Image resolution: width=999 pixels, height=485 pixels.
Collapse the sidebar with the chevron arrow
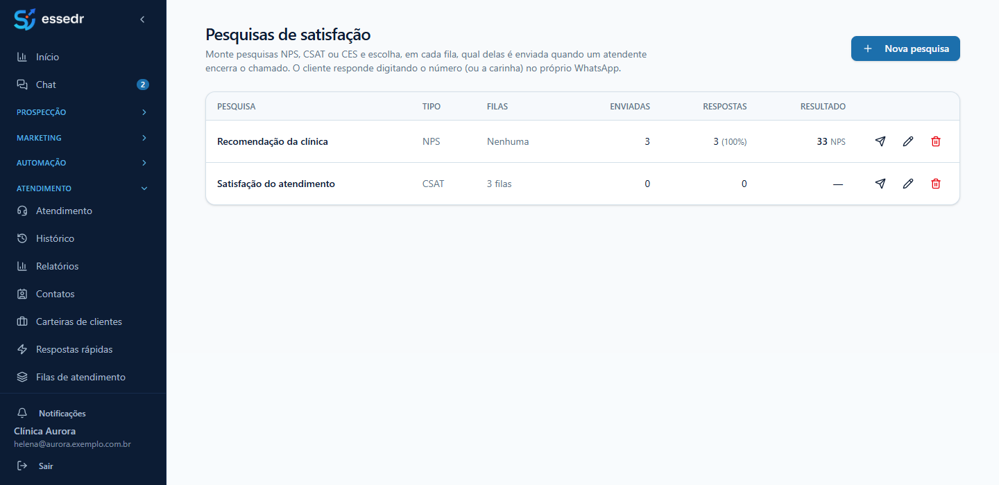pos(142,19)
